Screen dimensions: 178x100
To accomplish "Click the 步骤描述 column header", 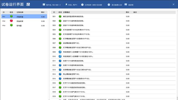I will [66, 12].
